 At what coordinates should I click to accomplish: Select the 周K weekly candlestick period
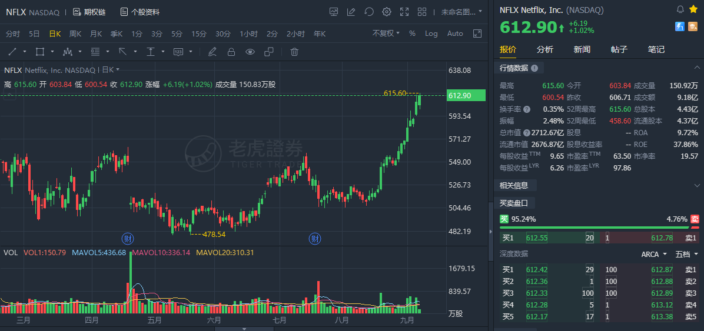(75, 34)
